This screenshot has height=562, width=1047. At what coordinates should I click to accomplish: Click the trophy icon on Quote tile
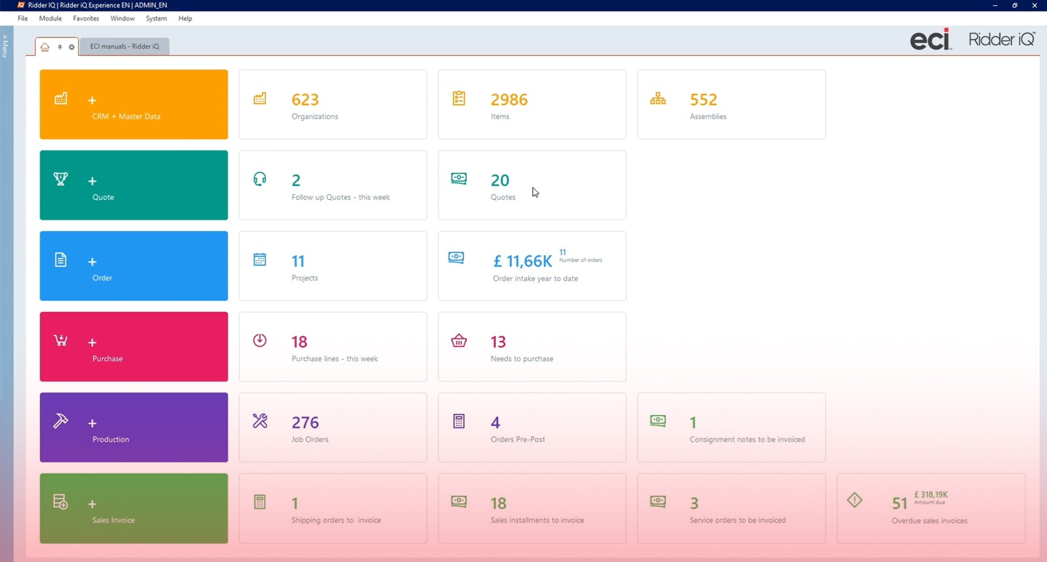pyautogui.click(x=61, y=179)
